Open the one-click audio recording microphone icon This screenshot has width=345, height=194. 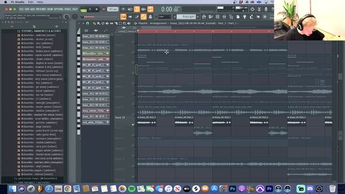pyautogui.click(x=266, y=9)
